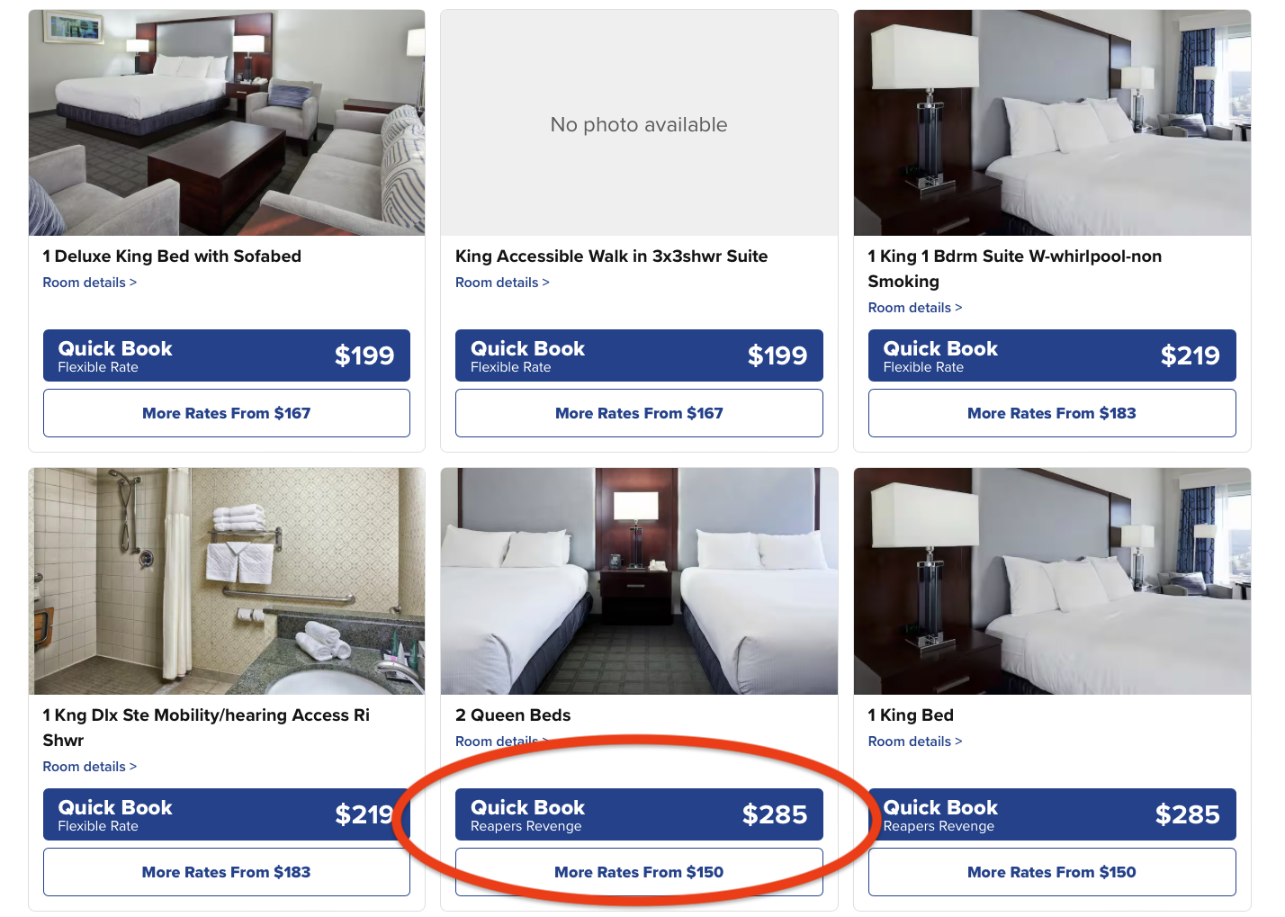
Task: Open room details for King Accessible Suite
Action: click(x=501, y=283)
